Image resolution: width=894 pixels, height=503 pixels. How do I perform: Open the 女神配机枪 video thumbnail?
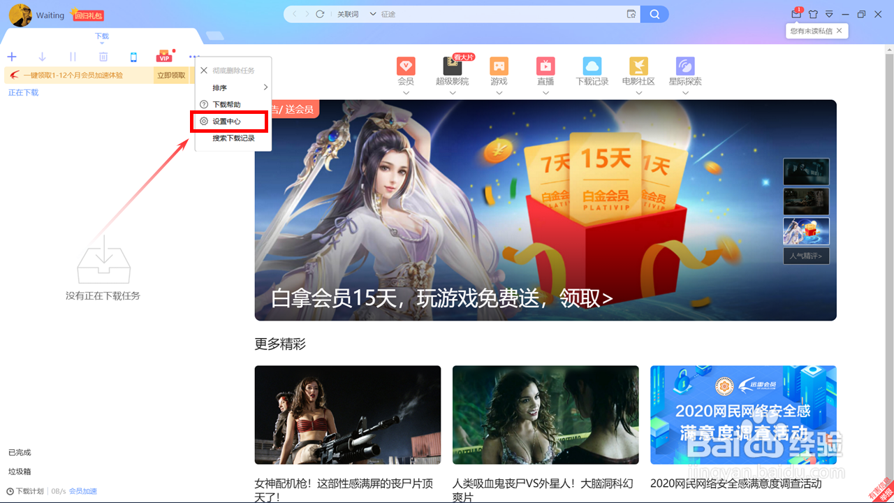(x=348, y=415)
